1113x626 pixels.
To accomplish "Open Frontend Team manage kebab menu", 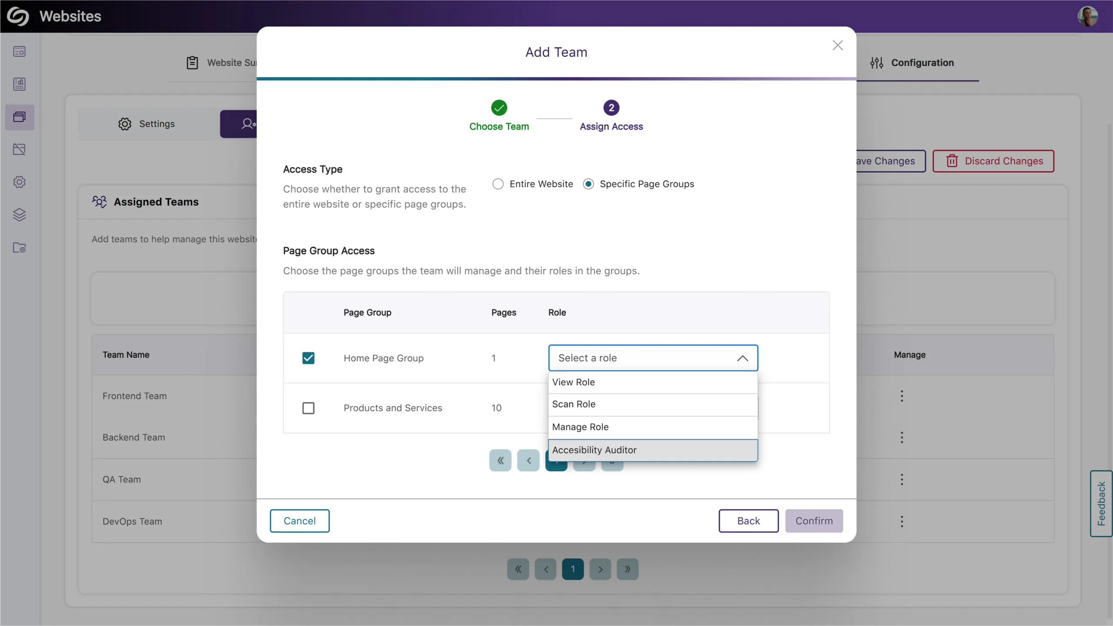I will (902, 396).
